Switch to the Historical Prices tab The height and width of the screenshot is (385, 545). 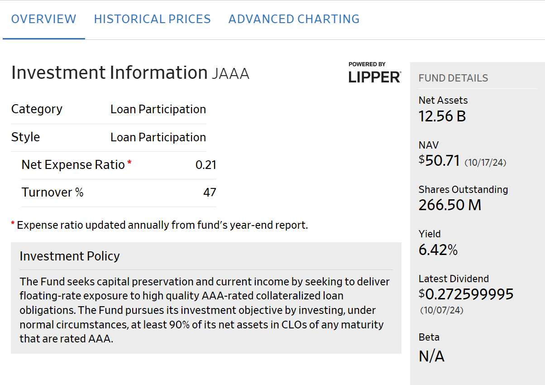[152, 19]
